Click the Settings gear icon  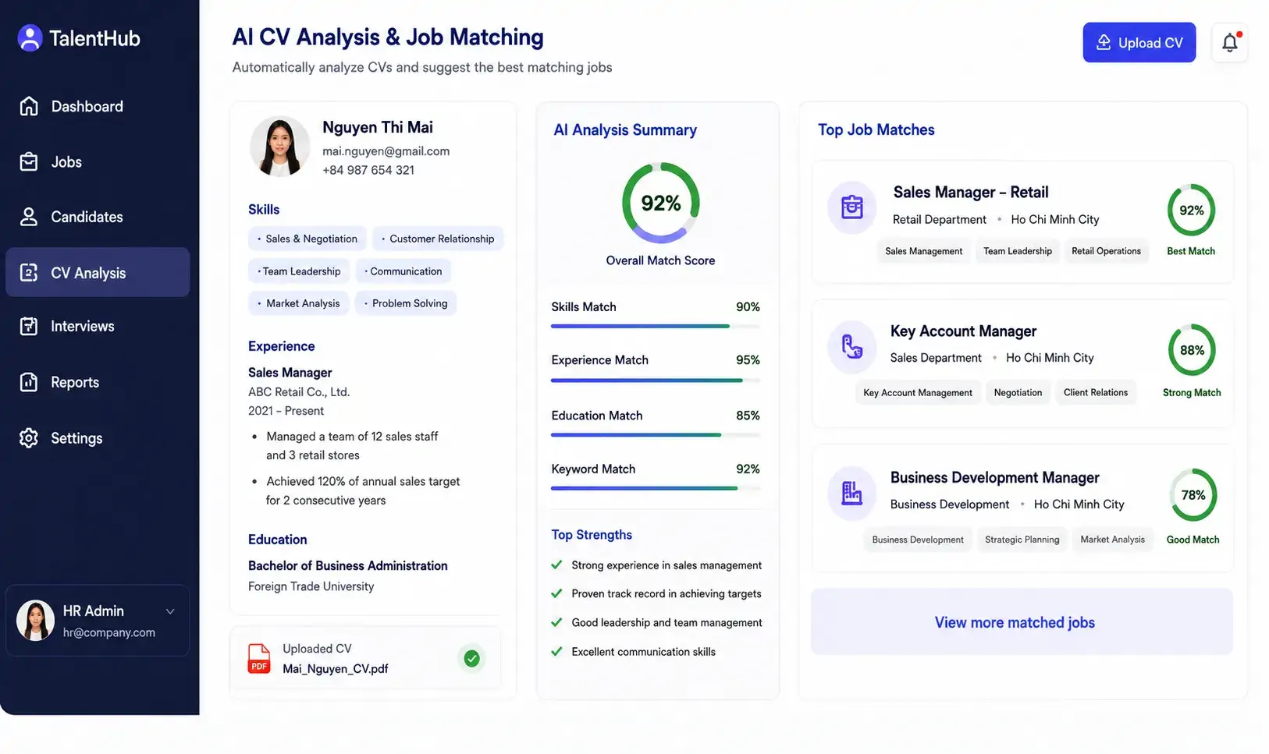click(29, 437)
